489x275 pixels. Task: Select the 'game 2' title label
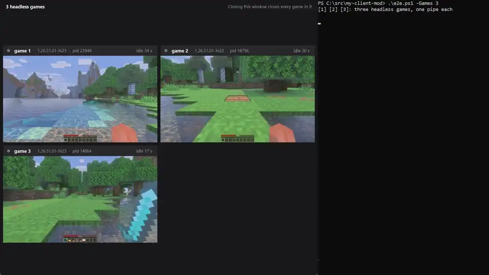click(180, 51)
